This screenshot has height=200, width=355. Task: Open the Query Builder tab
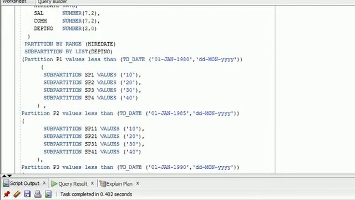[52, 2]
